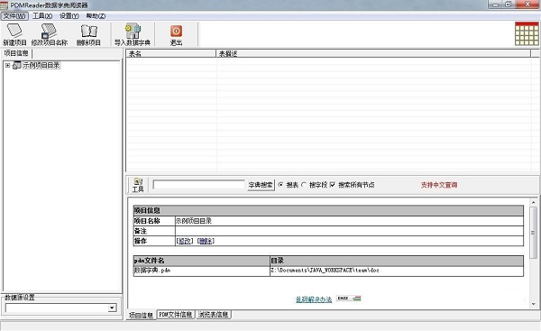541x331 pixels.
Task: Click the small image next to 乱码解决办法
Action: [x=349, y=299]
